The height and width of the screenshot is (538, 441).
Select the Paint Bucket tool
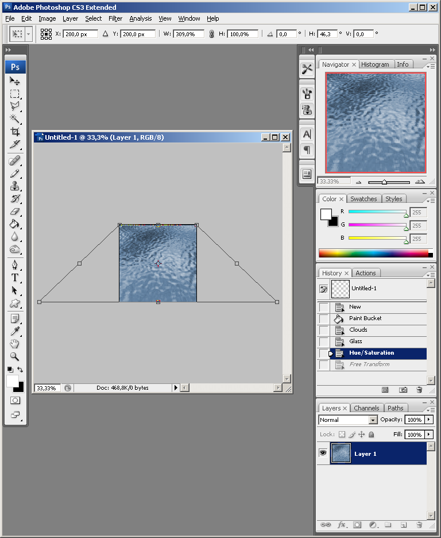(15, 224)
